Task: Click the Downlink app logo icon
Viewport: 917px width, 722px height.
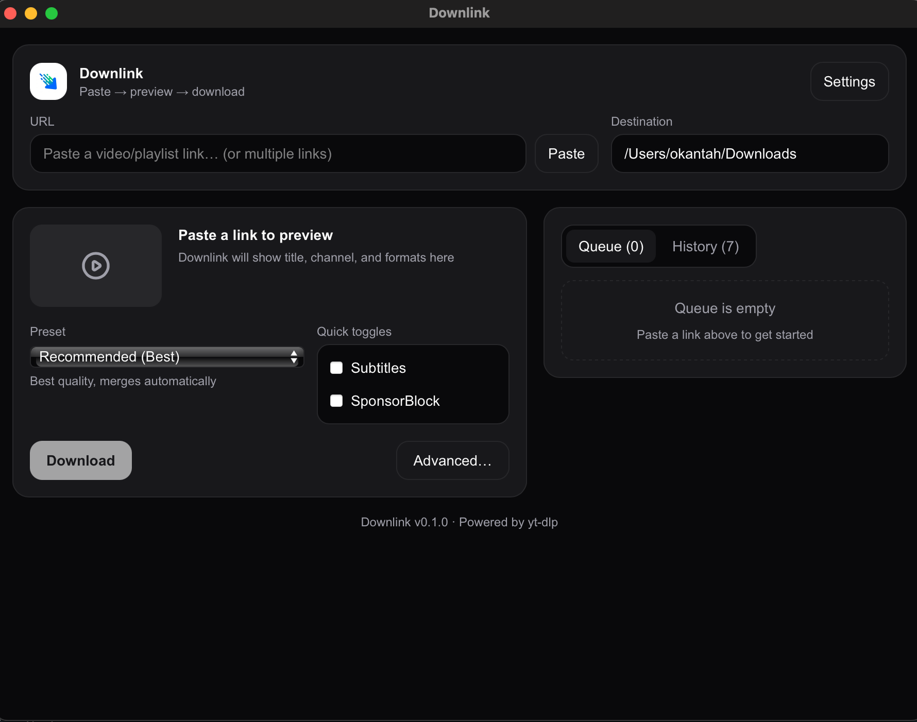Action: tap(48, 81)
